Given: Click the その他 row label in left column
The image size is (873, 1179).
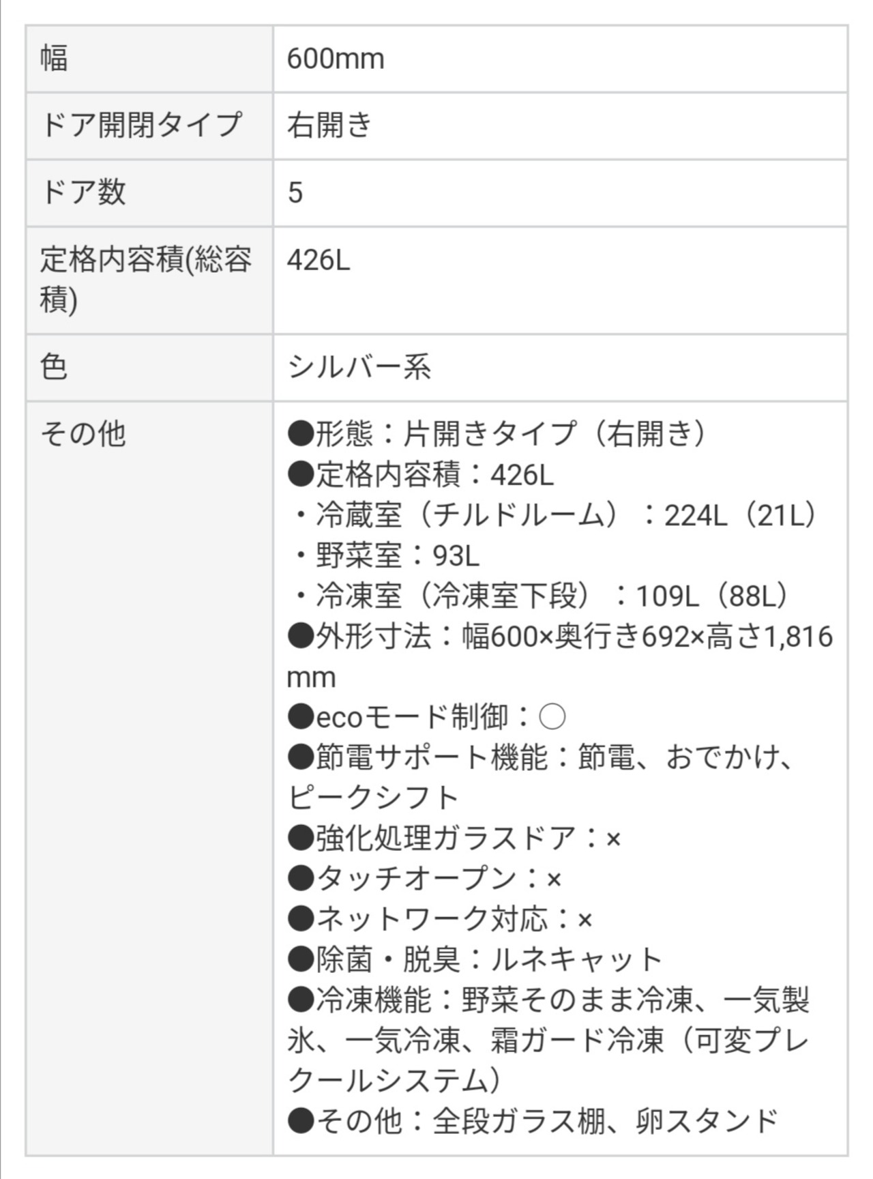Looking at the screenshot, I should pyautogui.click(x=83, y=433).
